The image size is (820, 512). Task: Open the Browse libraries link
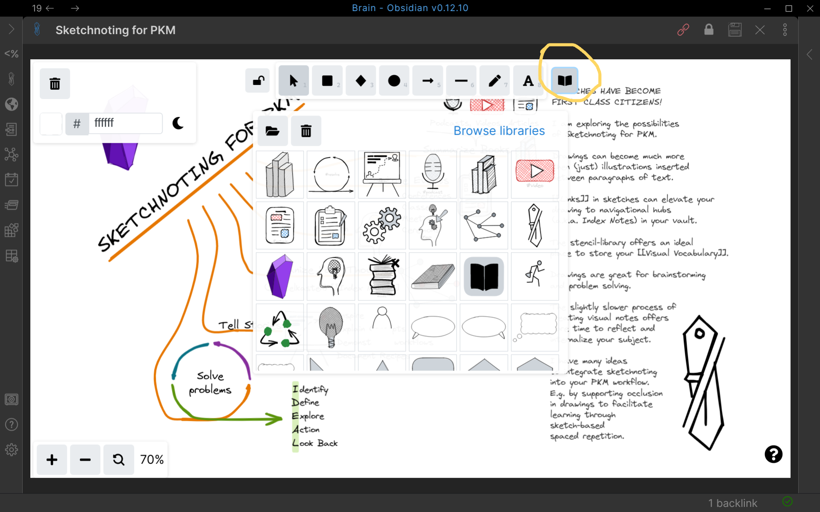coord(499,131)
